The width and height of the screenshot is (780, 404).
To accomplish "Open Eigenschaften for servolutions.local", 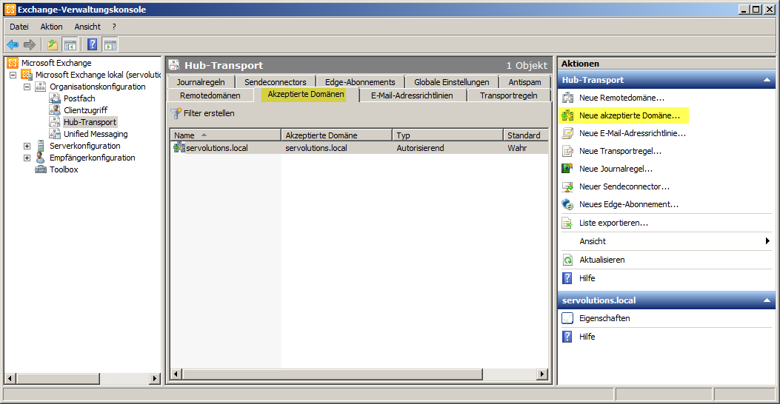I will coord(604,318).
